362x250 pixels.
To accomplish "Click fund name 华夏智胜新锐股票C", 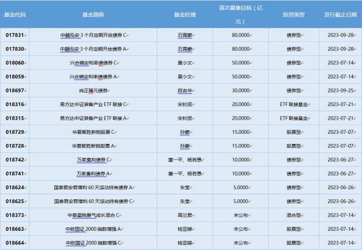I will (x=93, y=132).
